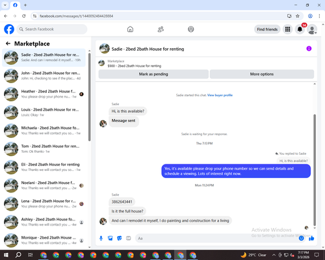
Task: Open the Notifications bell
Action: pyautogui.click(x=300, y=29)
